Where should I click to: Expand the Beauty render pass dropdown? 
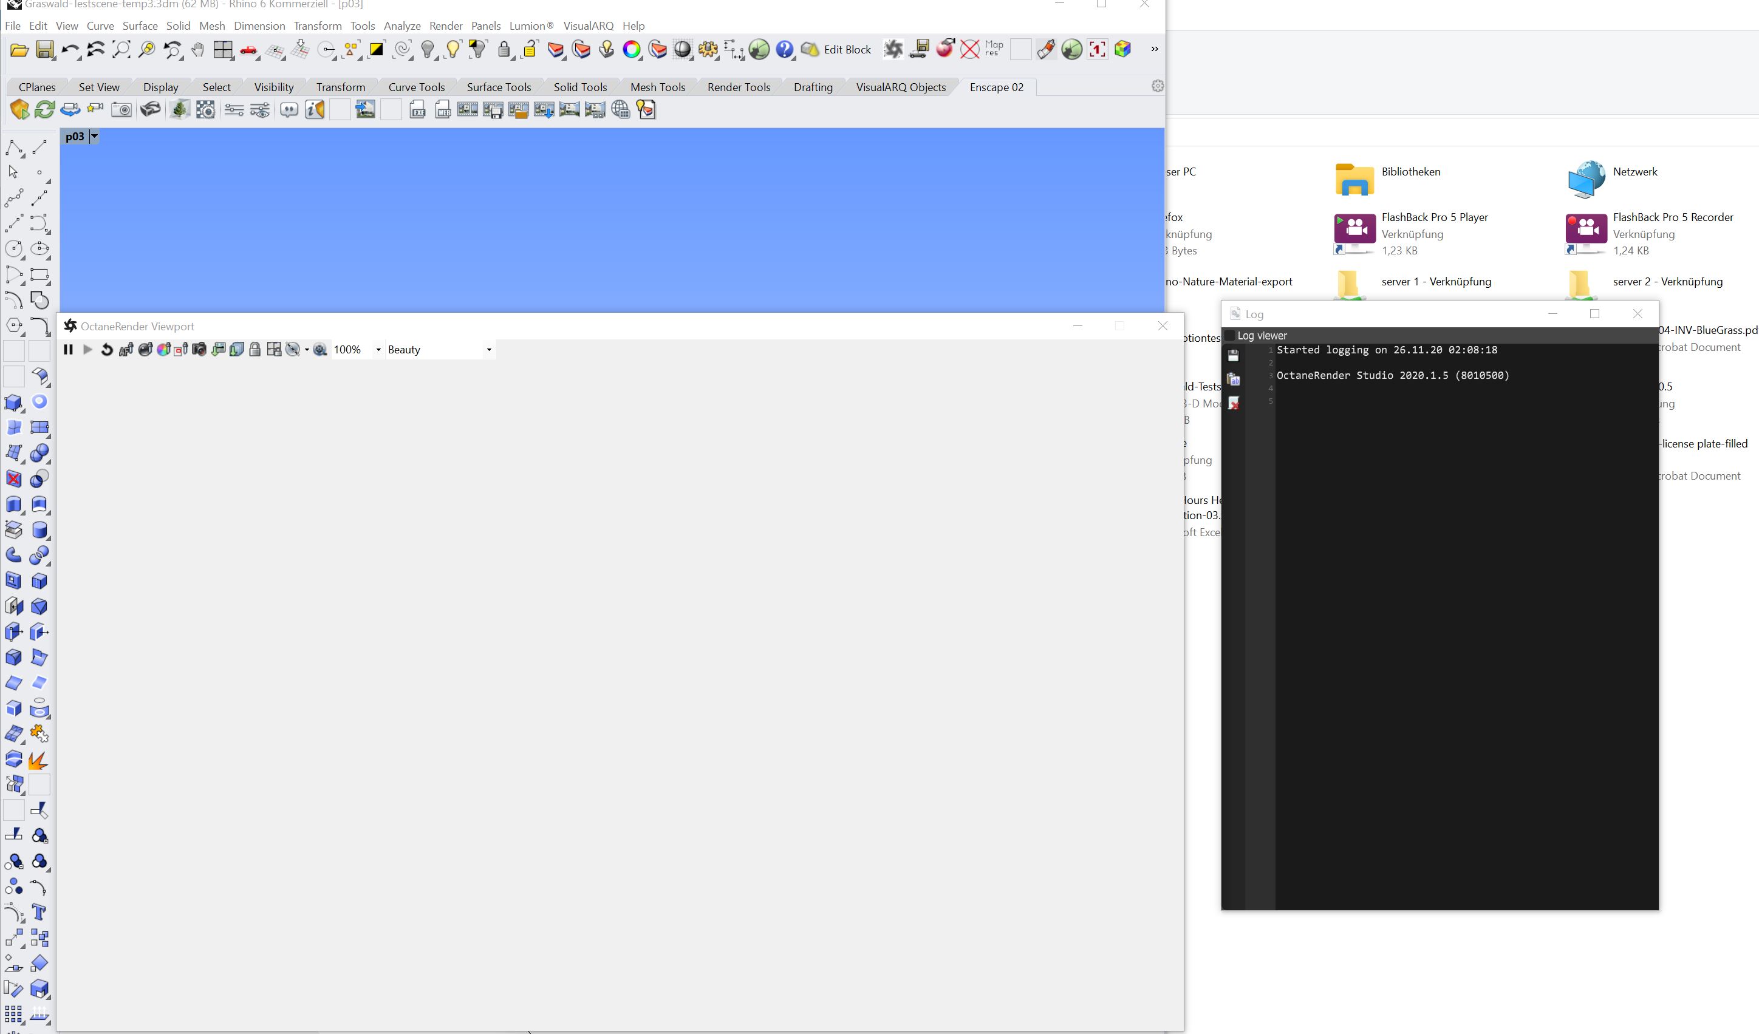[x=488, y=350]
